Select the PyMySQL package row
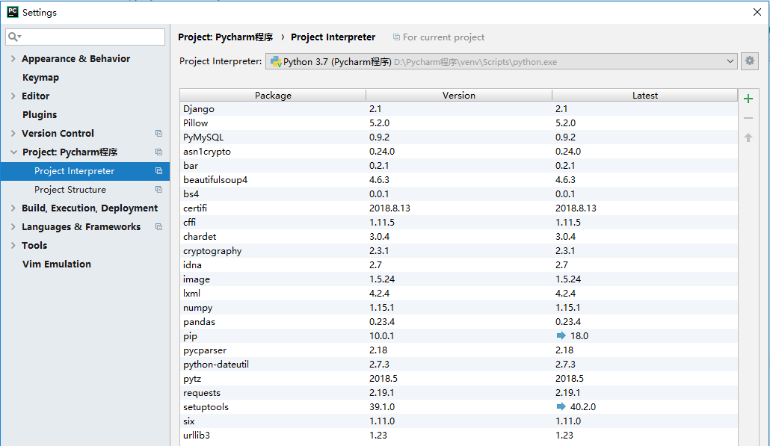The image size is (770, 446). click(x=459, y=137)
